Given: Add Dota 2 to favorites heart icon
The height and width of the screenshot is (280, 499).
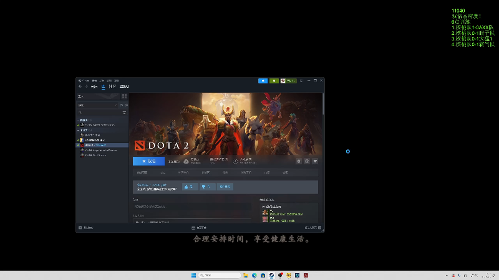Looking at the screenshot, I should click(315, 161).
